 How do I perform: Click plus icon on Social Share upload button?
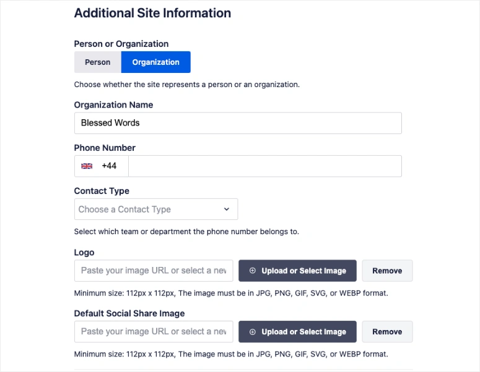[x=252, y=332]
